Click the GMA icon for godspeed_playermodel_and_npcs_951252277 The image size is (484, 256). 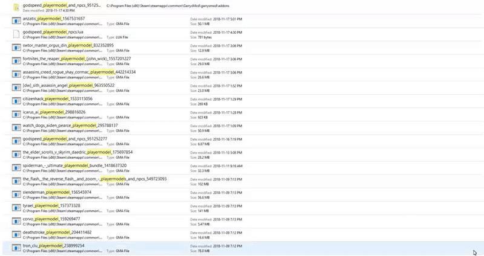point(16,141)
